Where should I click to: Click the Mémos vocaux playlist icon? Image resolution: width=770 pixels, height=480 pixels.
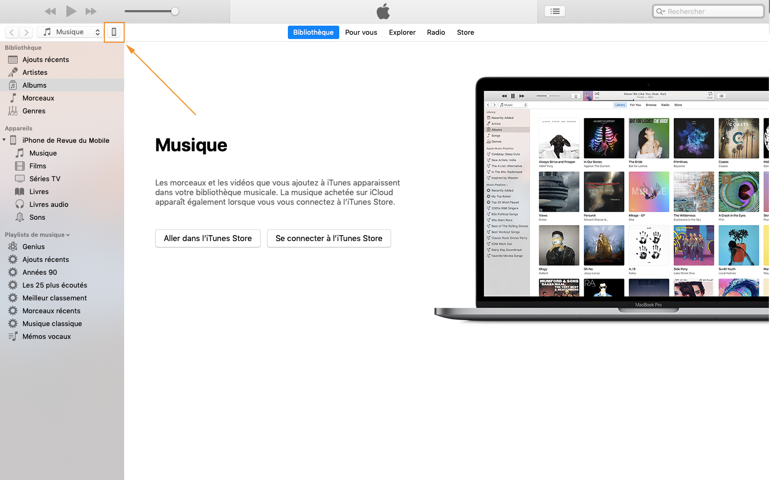point(13,336)
